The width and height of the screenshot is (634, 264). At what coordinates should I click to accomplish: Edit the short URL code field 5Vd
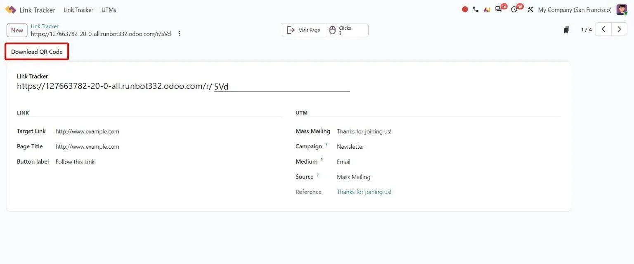(282, 86)
